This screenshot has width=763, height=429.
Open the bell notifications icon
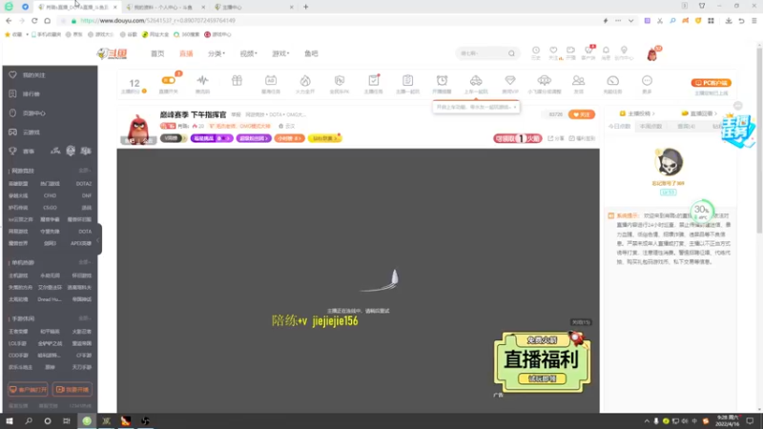pyautogui.click(x=606, y=51)
